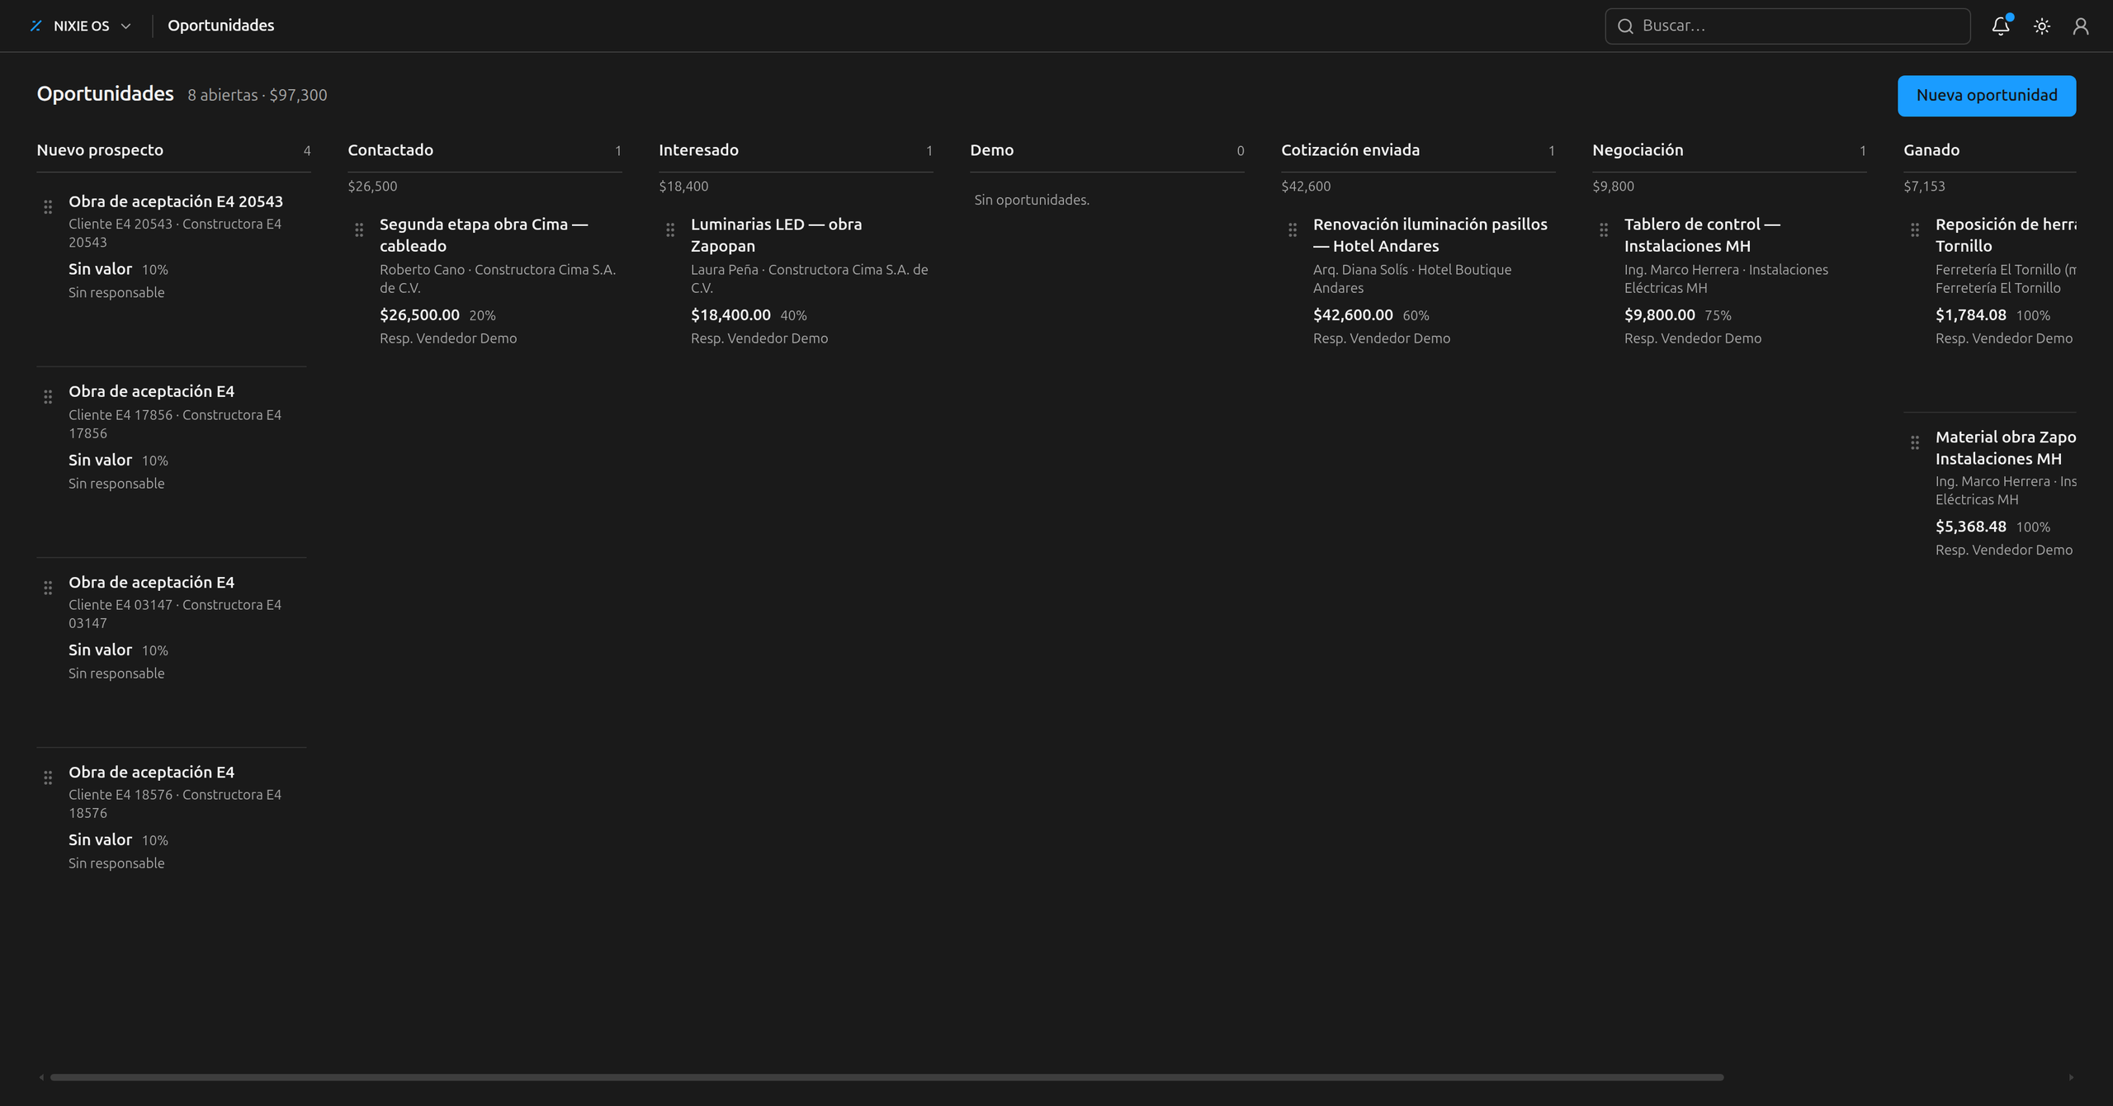Image resolution: width=2113 pixels, height=1106 pixels.
Task: Click drag handle on Material obra Zapopan card
Action: pyautogui.click(x=1915, y=442)
